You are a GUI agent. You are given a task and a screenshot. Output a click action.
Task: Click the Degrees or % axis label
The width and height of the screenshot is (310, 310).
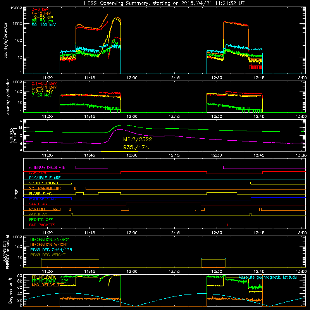(10, 290)
